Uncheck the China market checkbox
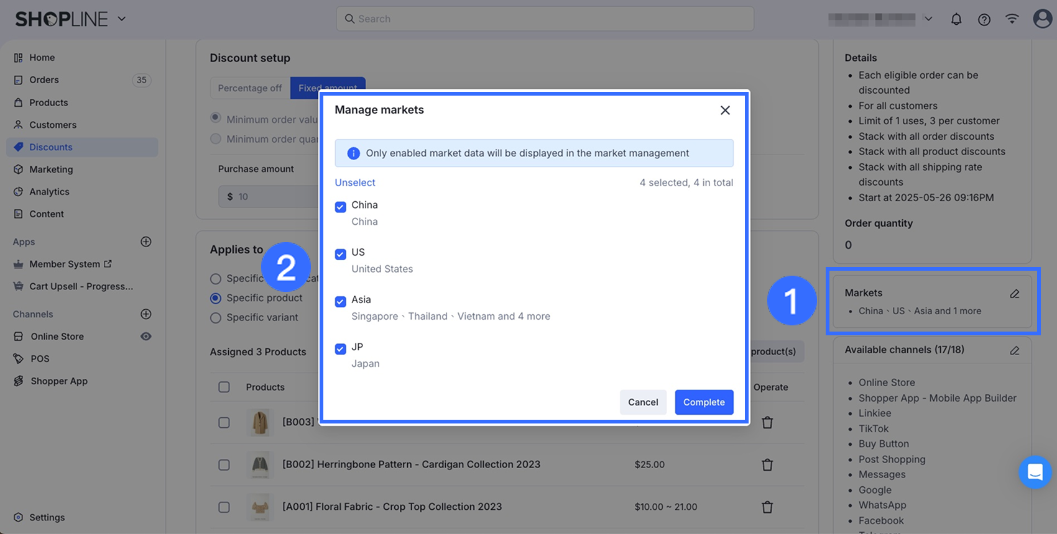 coord(341,207)
